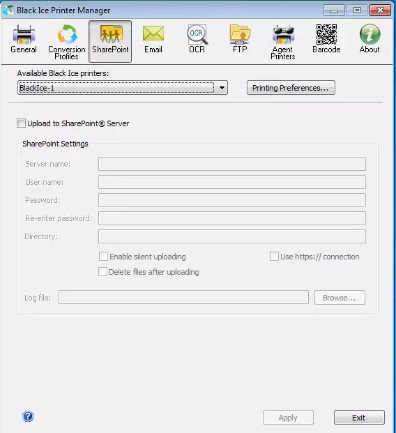The image size is (396, 433).
Task: Click the Password input field
Action: pyautogui.click(x=232, y=200)
